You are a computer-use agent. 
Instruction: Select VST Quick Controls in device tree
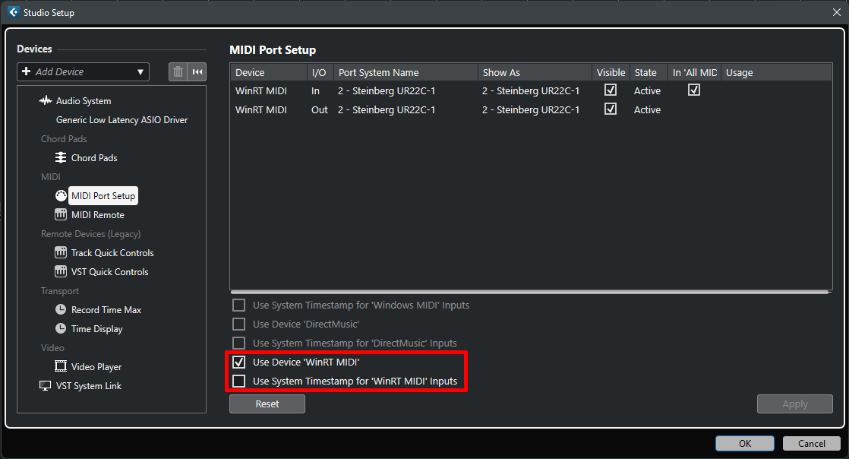109,272
